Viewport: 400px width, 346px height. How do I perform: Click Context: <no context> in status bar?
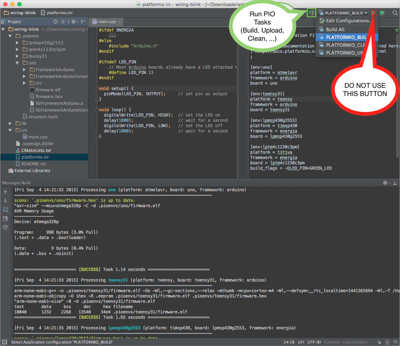(346, 342)
